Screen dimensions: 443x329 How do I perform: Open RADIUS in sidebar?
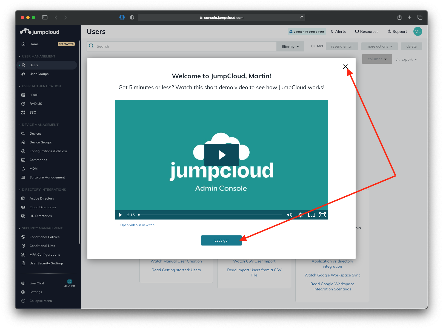pos(36,104)
